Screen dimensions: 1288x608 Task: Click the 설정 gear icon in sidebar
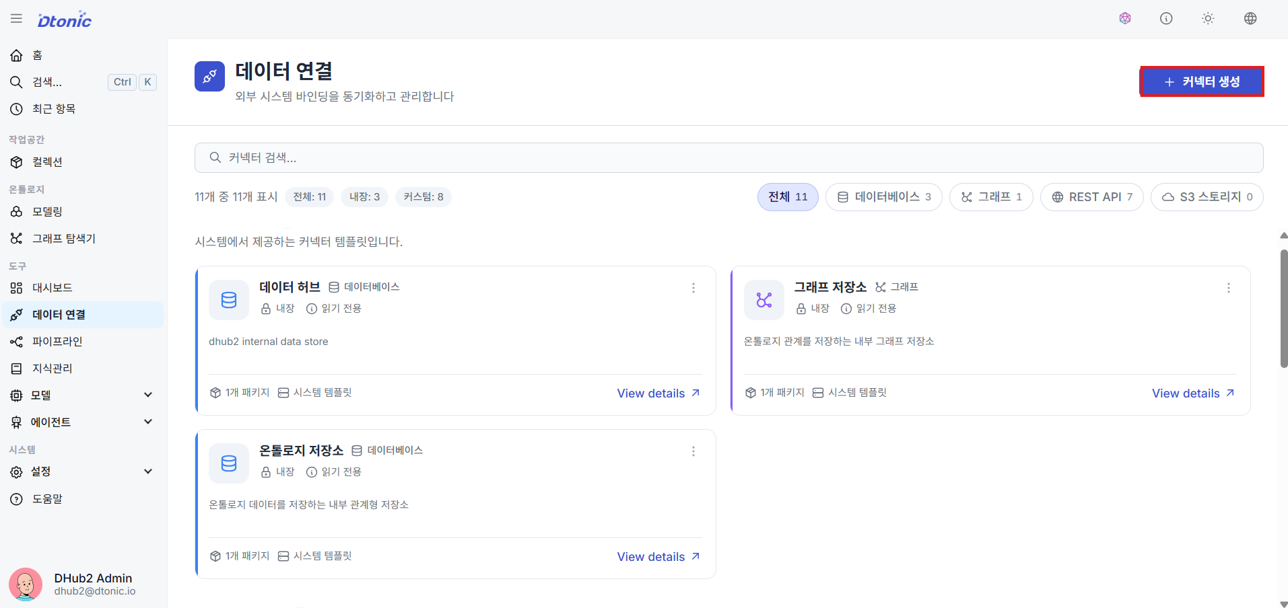(x=16, y=472)
